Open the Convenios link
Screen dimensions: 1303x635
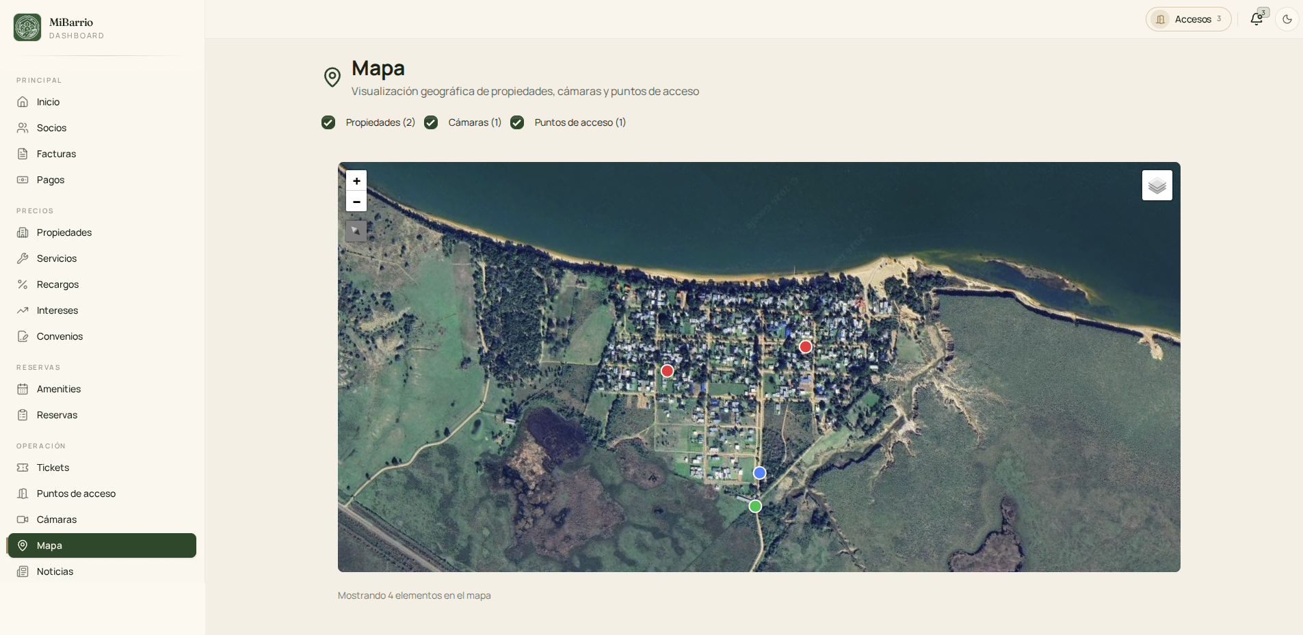[x=101, y=336]
